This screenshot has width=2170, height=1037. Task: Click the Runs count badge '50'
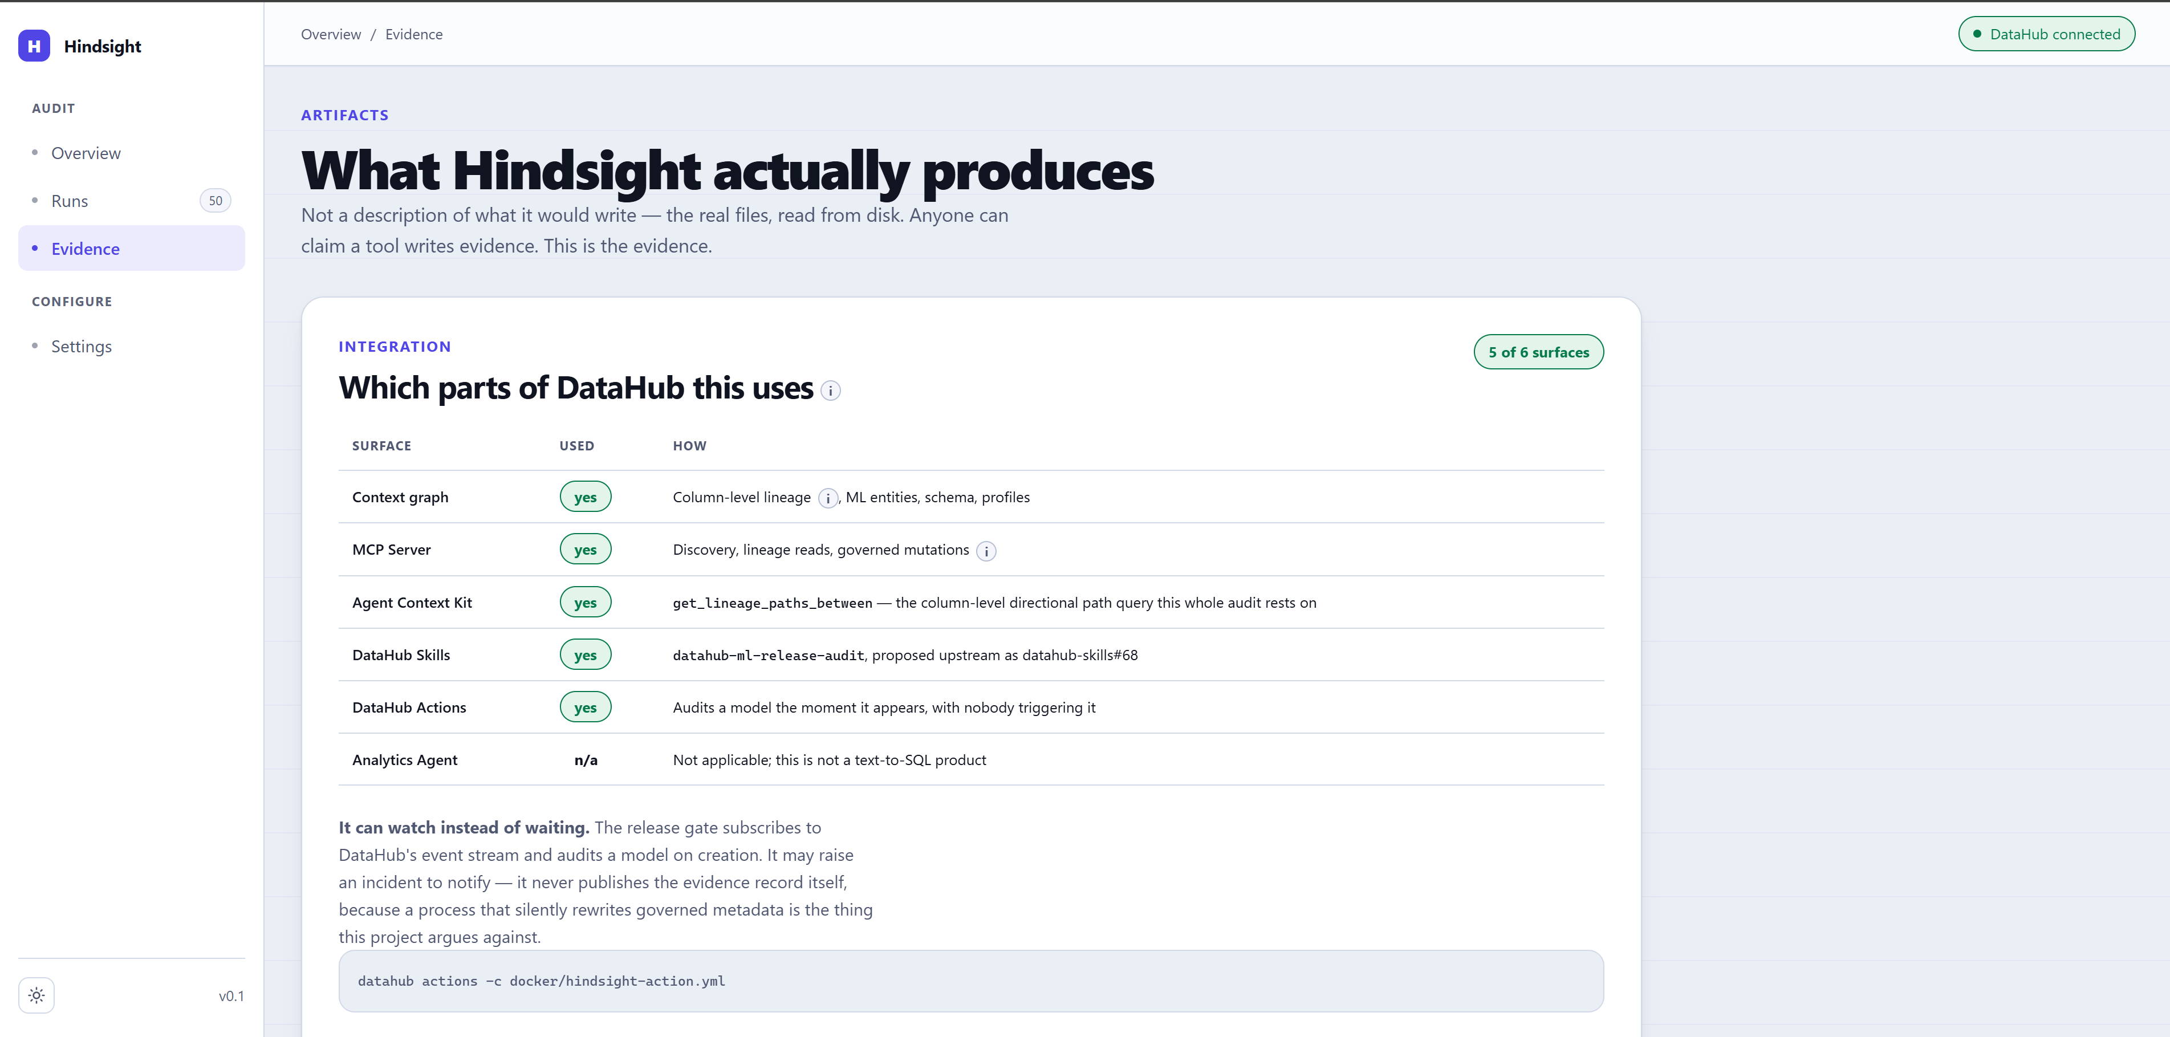click(x=216, y=201)
